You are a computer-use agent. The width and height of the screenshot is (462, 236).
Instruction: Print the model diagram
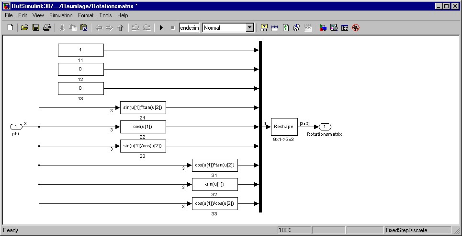point(47,28)
